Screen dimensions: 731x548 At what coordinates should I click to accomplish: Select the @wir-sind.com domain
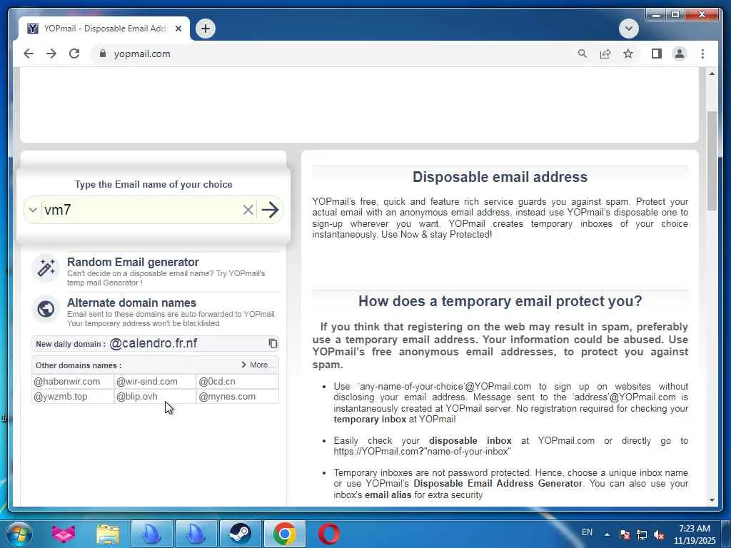coord(147,381)
